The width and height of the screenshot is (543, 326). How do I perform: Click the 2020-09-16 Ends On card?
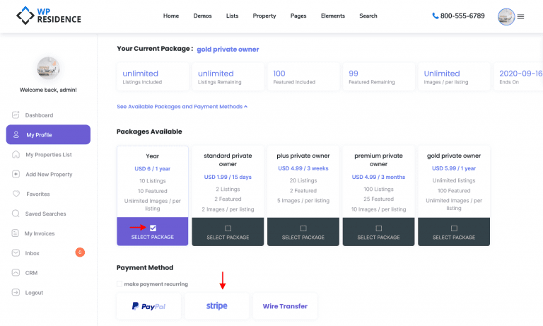pyautogui.click(x=518, y=77)
